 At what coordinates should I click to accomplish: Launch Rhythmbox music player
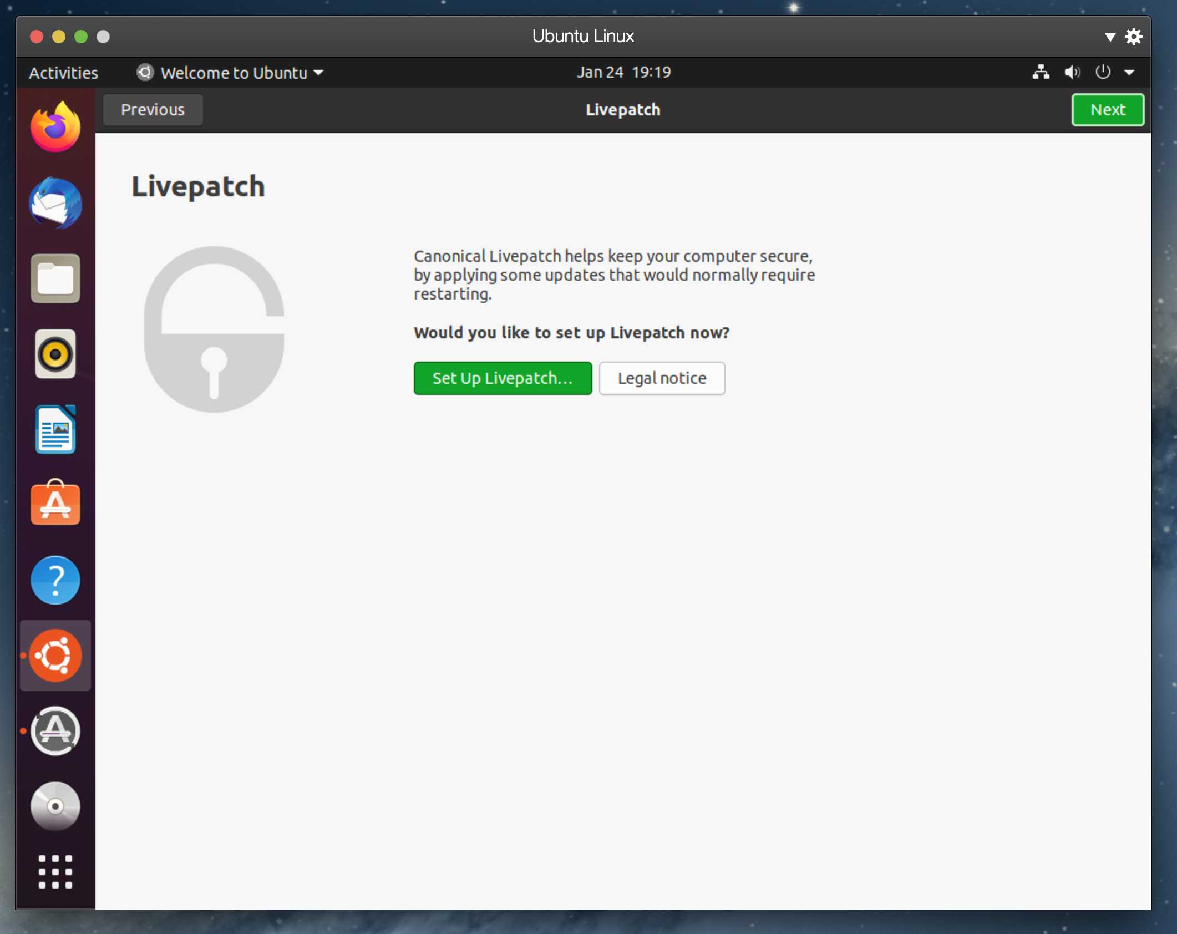click(x=55, y=354)
